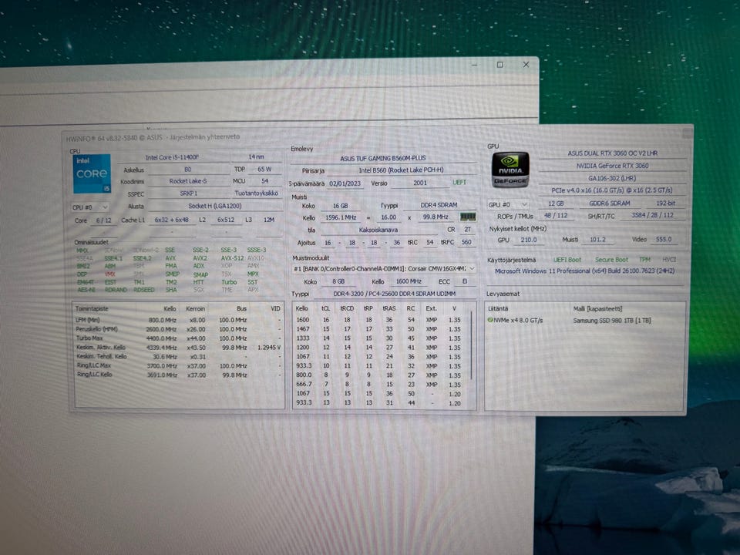Click the tRFC 560 value
This screenshot has width=740, height=555.
pyautogui.click(x=466, y=242)
